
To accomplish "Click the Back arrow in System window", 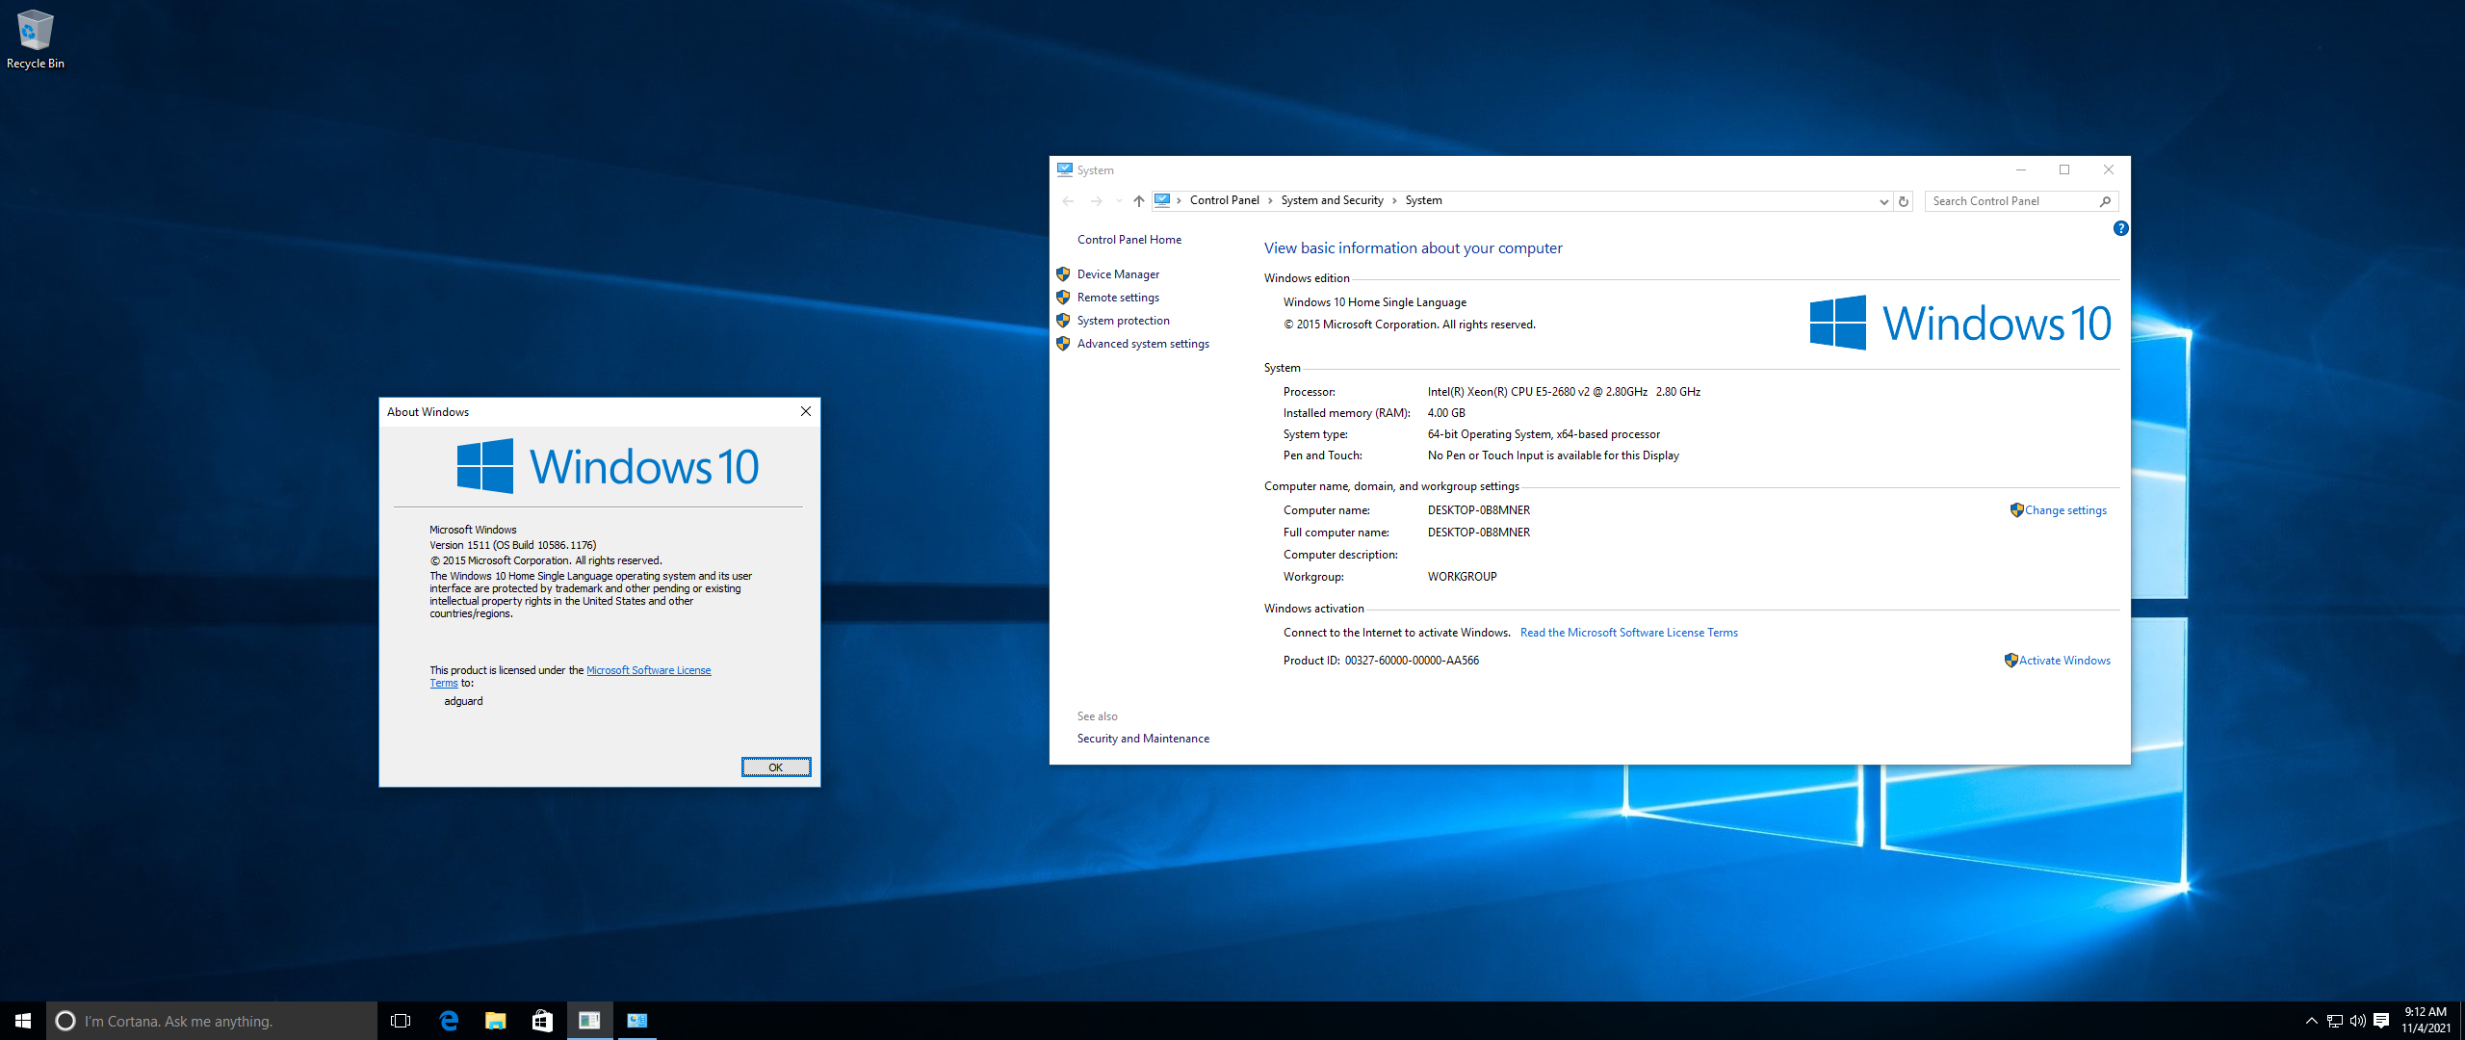I will click(x=1068, y=200).
